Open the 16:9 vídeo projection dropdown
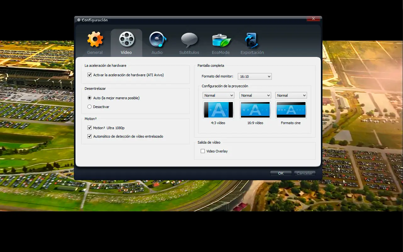The width and height of the screenshot is (403, 252). coord(255,95)
